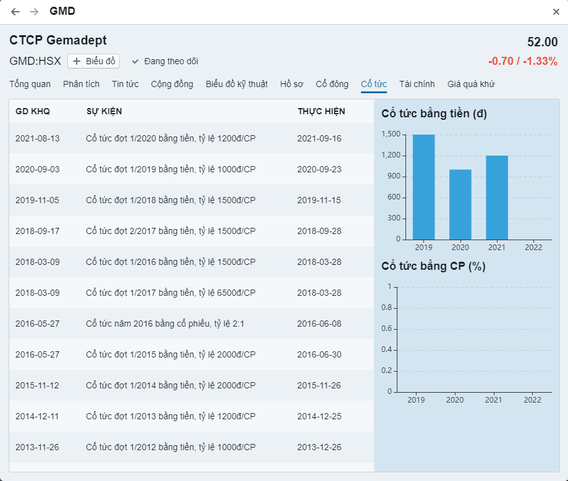Screen dimensions: 568x481
Task: Open the Tài chính tab
Action: click(x=417, y=84)
